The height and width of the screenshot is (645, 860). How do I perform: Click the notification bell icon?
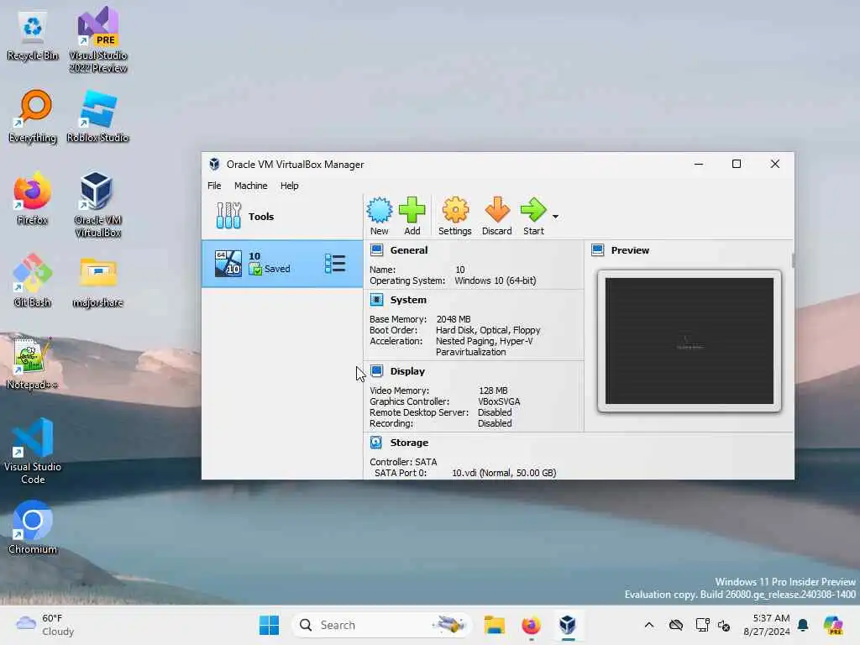tap(803, 625)
